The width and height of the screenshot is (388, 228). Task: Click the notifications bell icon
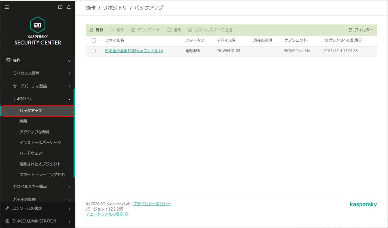tap(68, 7)
